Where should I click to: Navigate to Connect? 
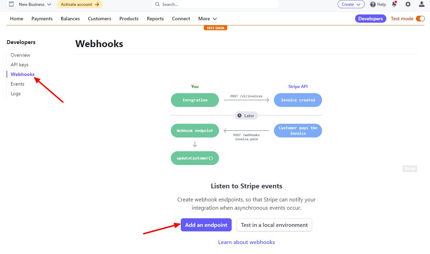[x=181, y=19]
